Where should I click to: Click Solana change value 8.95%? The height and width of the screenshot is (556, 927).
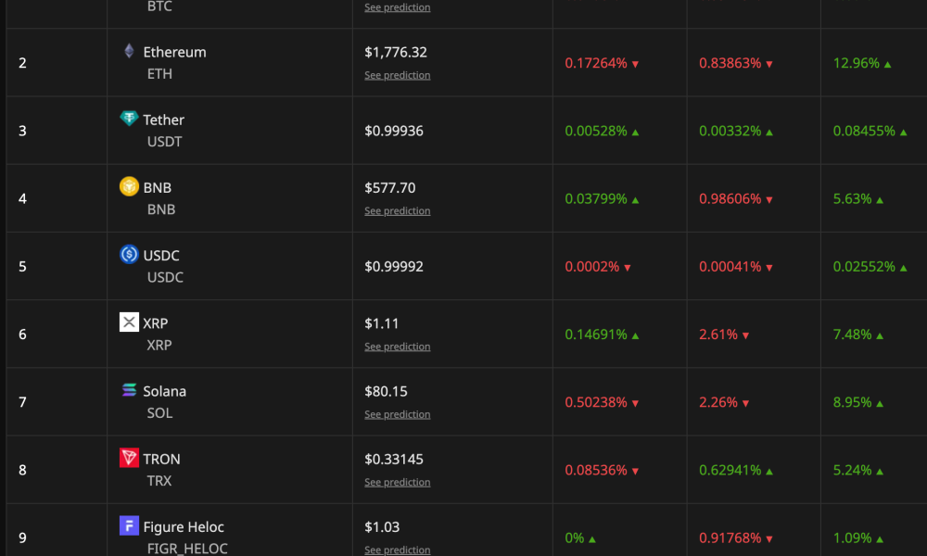[852, 402]
